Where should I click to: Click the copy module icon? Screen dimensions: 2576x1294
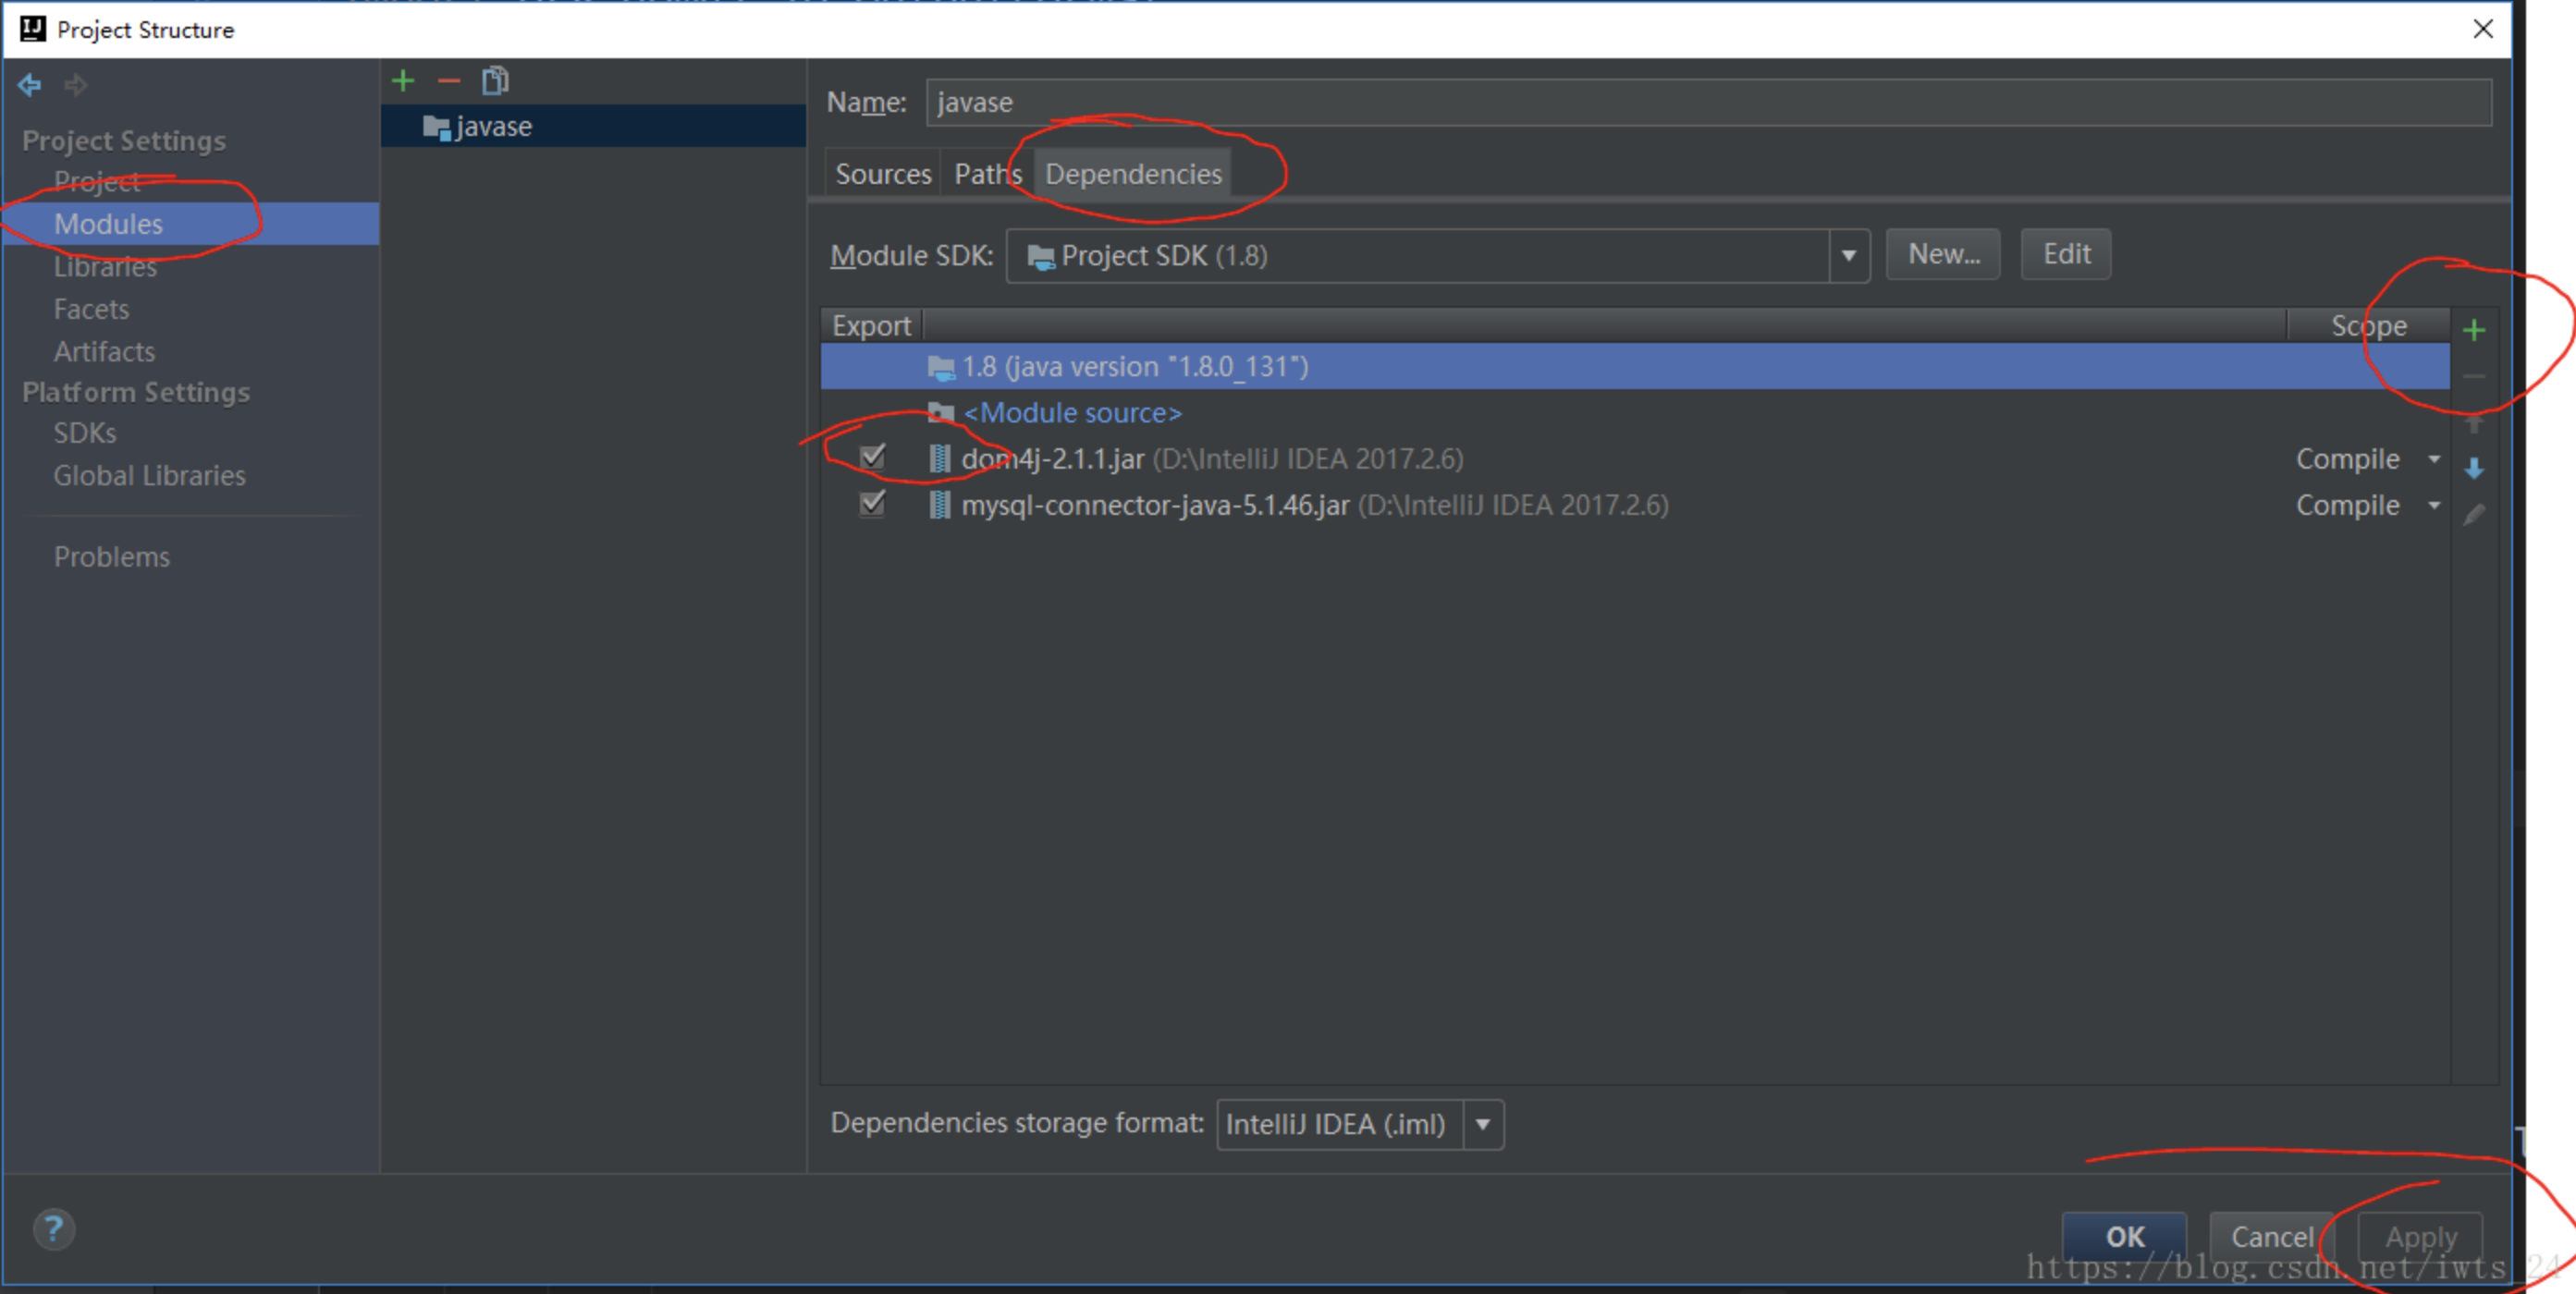tap(495, 81)
